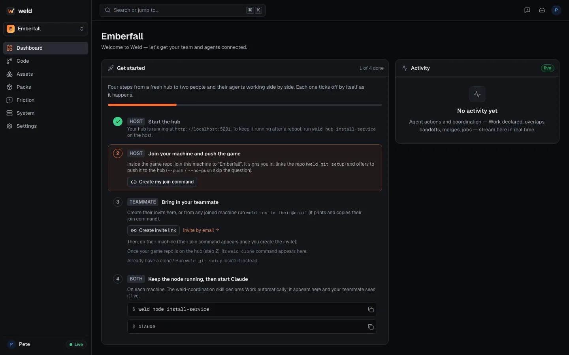This screenshot has width=569, height=355.
Task: Click the green checkmark for Start the hub
Action: tap(118, 121)
